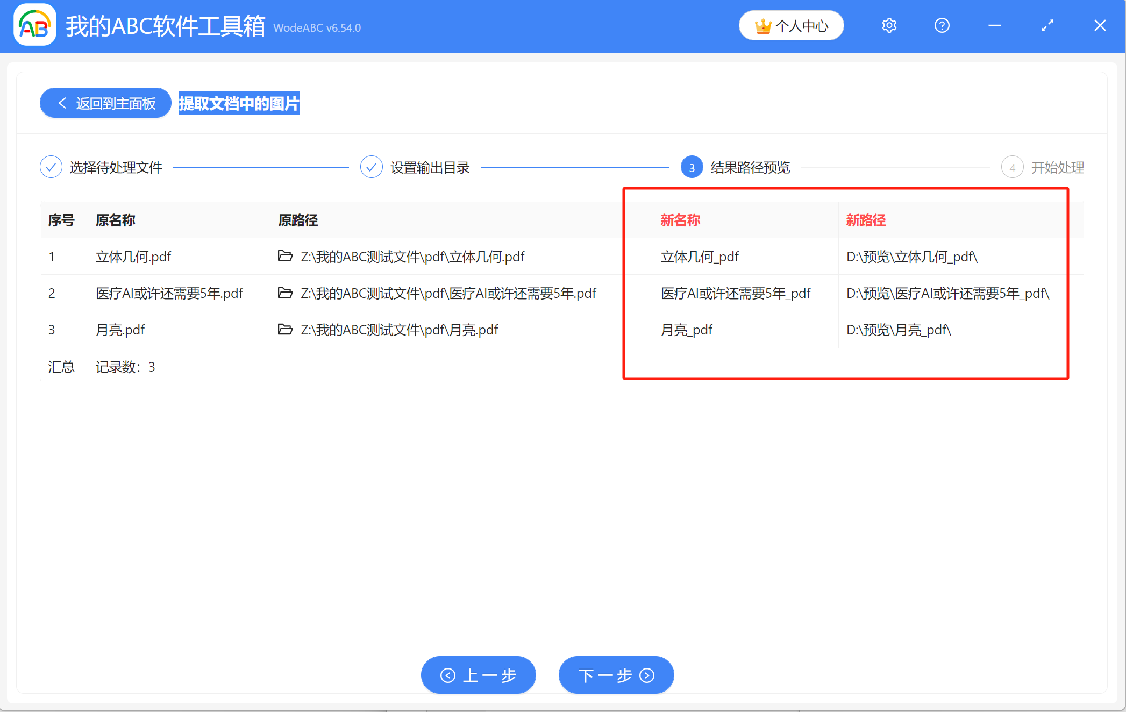This screenshot has height=712, width=1126.
Task: Click the AB application logo
Action: click(x=34, y=25)
